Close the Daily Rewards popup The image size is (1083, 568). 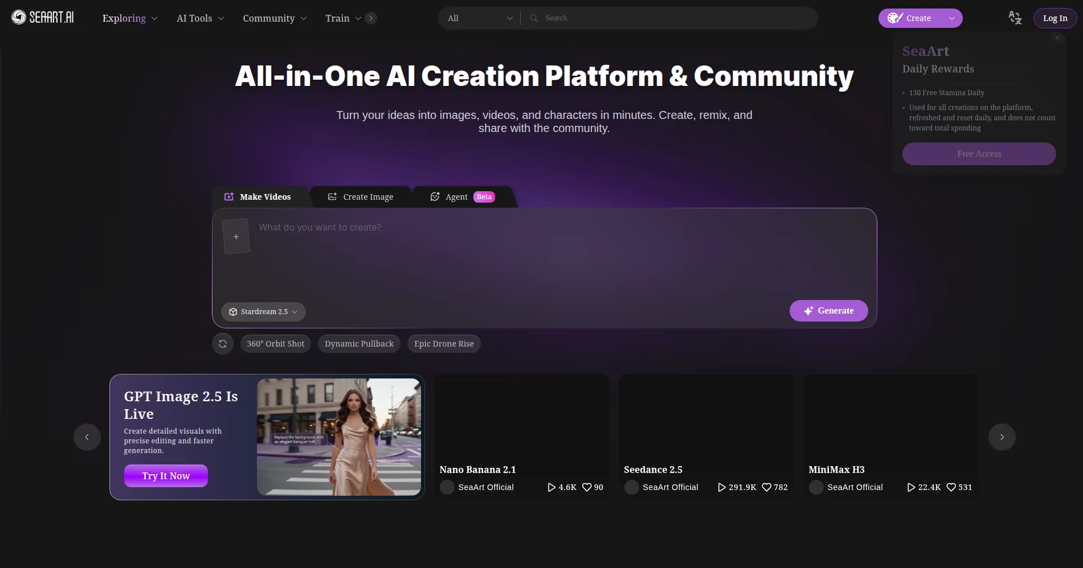[1057, 38]
